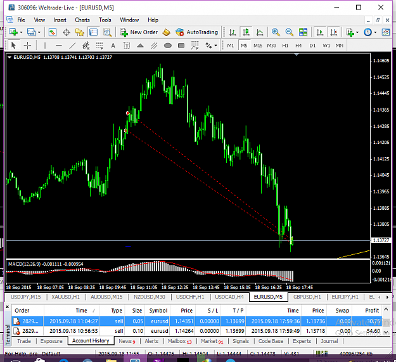The image size is (396, 362).
Task: Switch to the GBPUSD,H1 chart tab
Action: click(x=307, y=297)
